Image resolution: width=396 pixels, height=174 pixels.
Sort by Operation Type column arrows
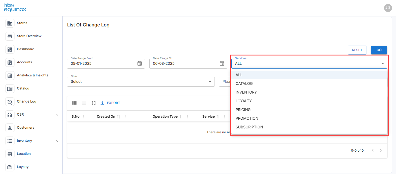181,117
